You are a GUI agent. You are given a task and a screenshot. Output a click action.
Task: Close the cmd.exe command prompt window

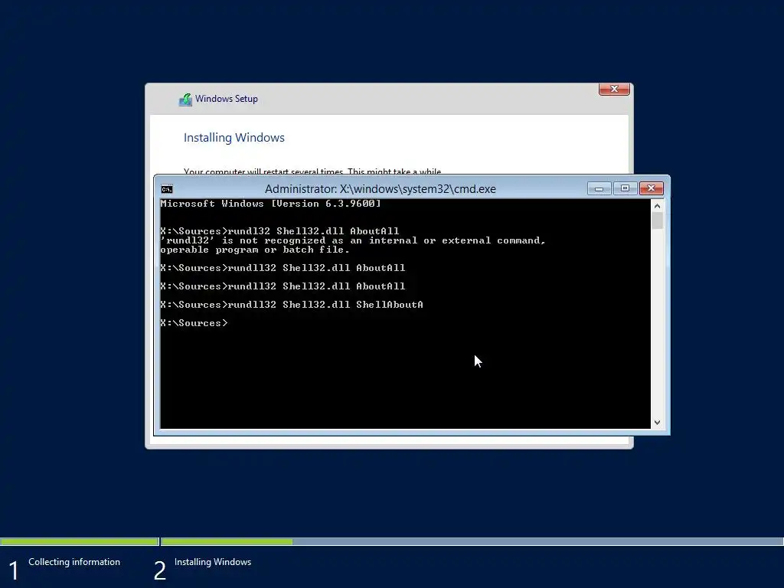[x=651, y=188]
